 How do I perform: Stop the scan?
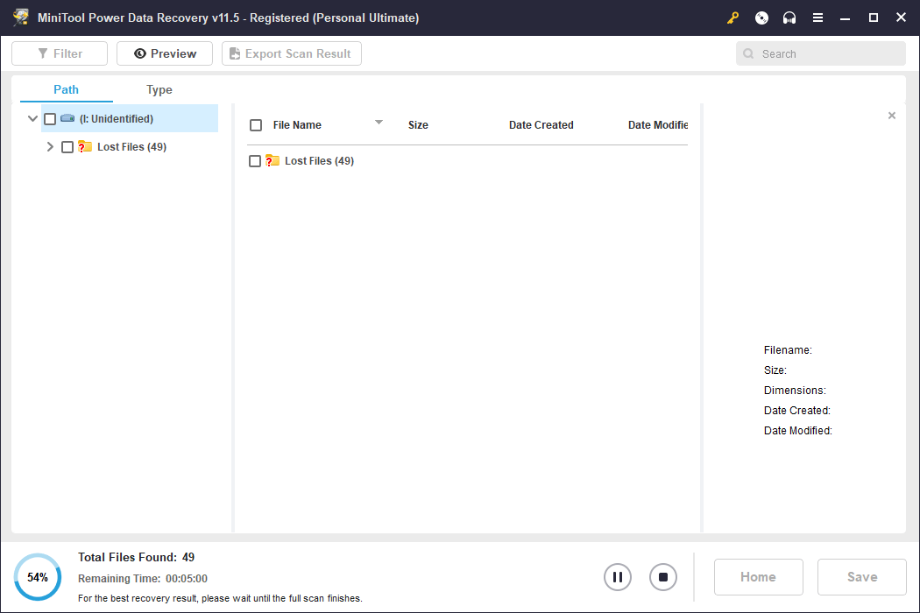coord(663,577)
